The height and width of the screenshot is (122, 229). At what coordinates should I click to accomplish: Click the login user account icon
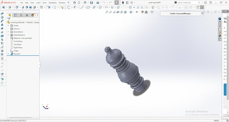coord(205,3)
